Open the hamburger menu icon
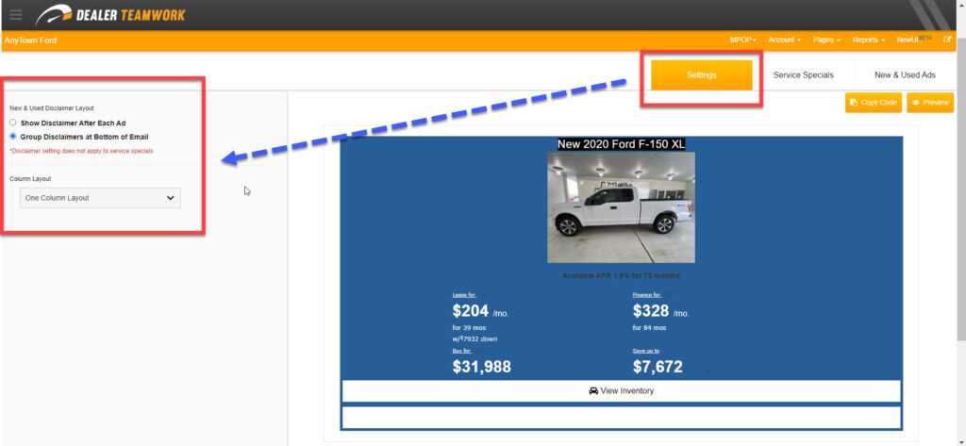 tap(15, 15)
